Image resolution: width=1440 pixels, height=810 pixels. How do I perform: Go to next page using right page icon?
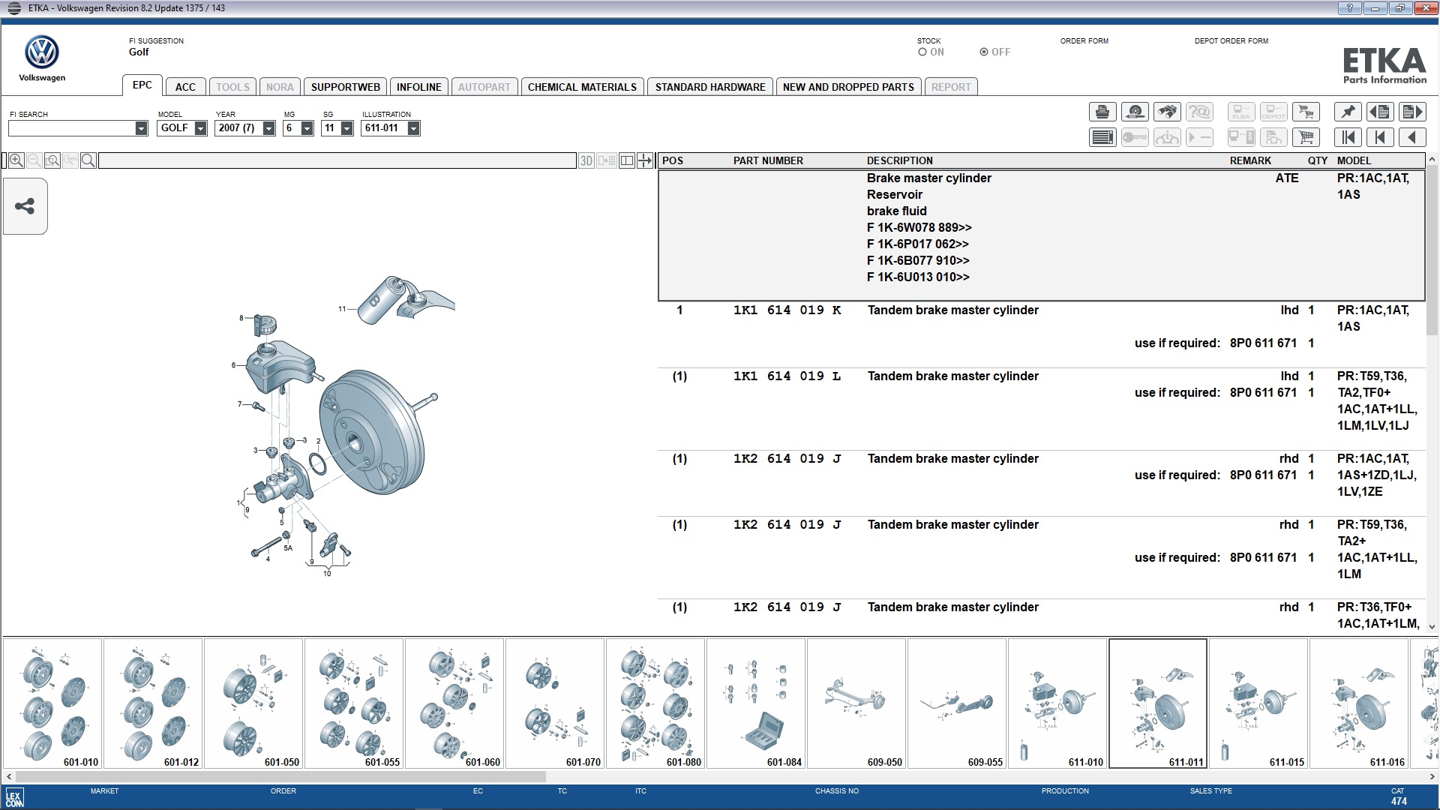tap(1412, 112)
